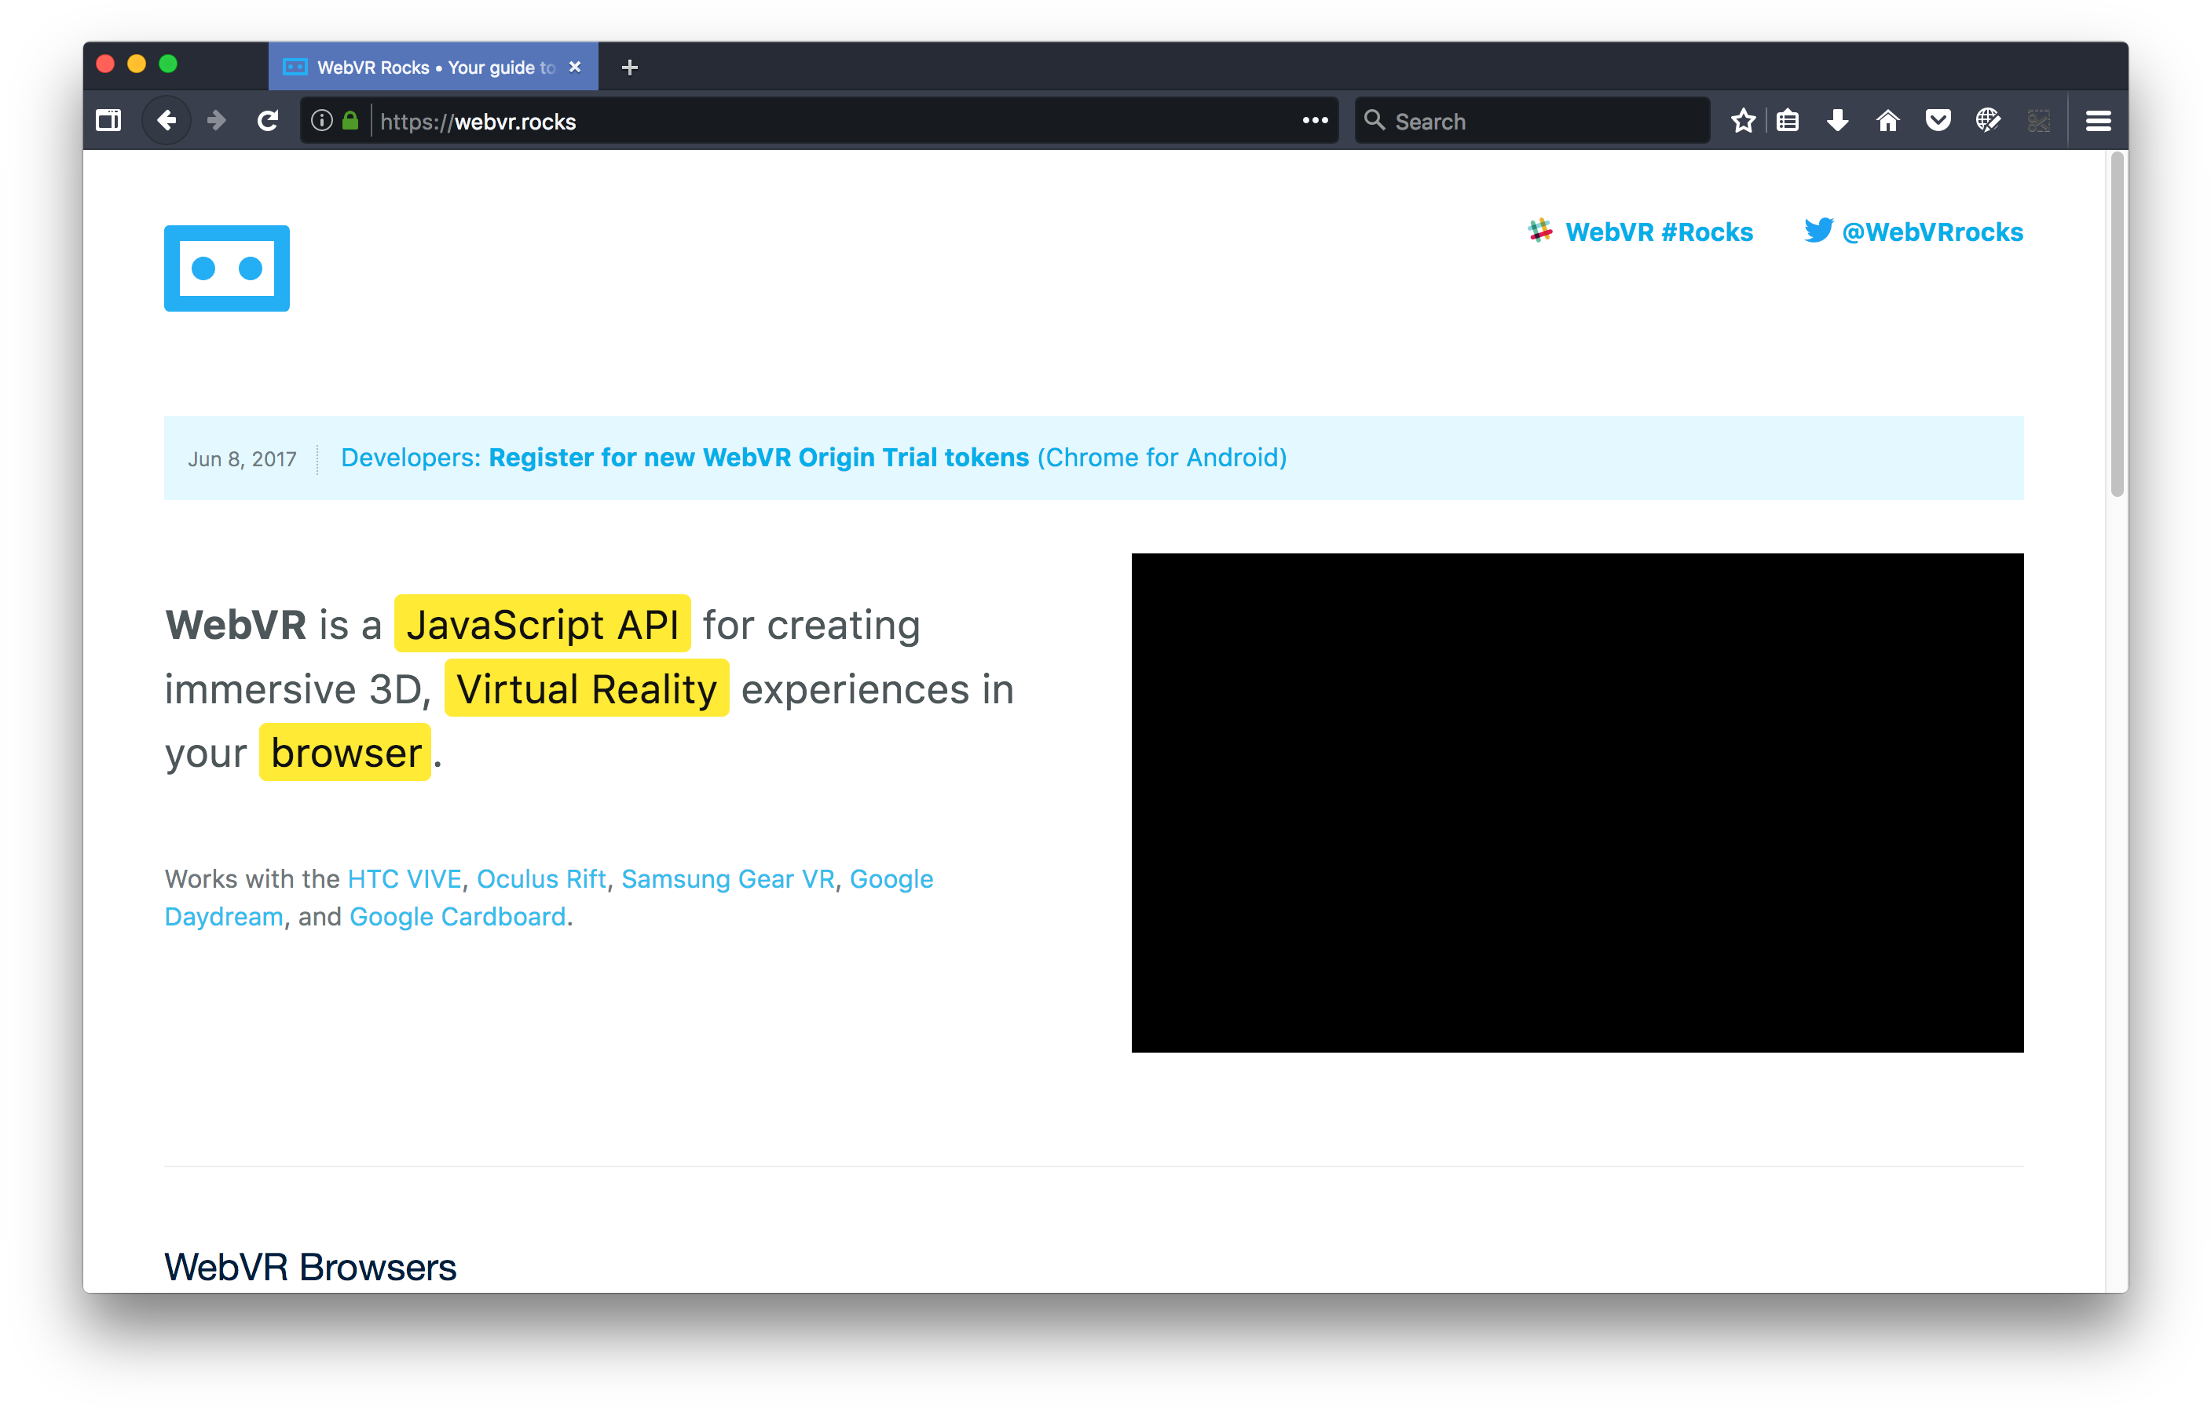The width and height of the screenshot is (2211, 1409).
Task: Open the page actions ellipsis menu
Action: point(1316,120)
